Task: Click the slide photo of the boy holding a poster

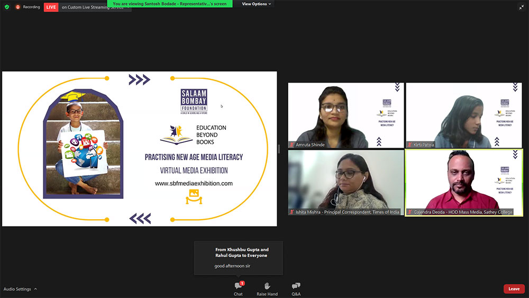Action: pos(83,144)
